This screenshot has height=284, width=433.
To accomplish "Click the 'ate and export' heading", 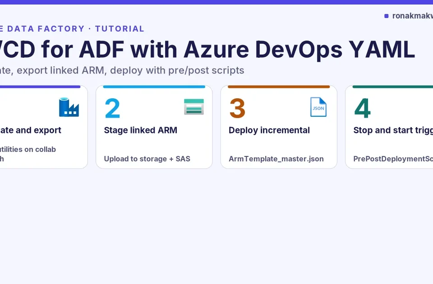I will coord(30,130).
